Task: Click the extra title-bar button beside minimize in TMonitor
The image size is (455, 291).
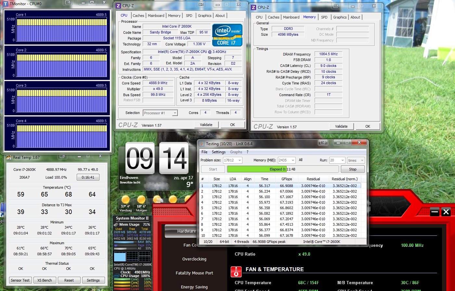Action: tap(68, 2)
